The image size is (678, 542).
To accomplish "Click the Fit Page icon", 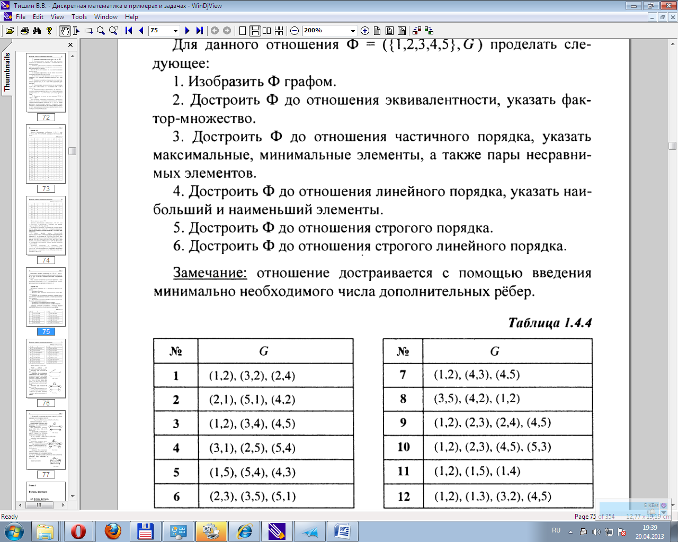I will 389,31.
